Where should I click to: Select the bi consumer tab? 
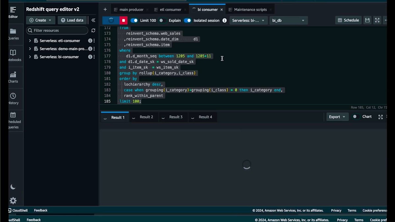pyautogui.click(x=207, y=10)
